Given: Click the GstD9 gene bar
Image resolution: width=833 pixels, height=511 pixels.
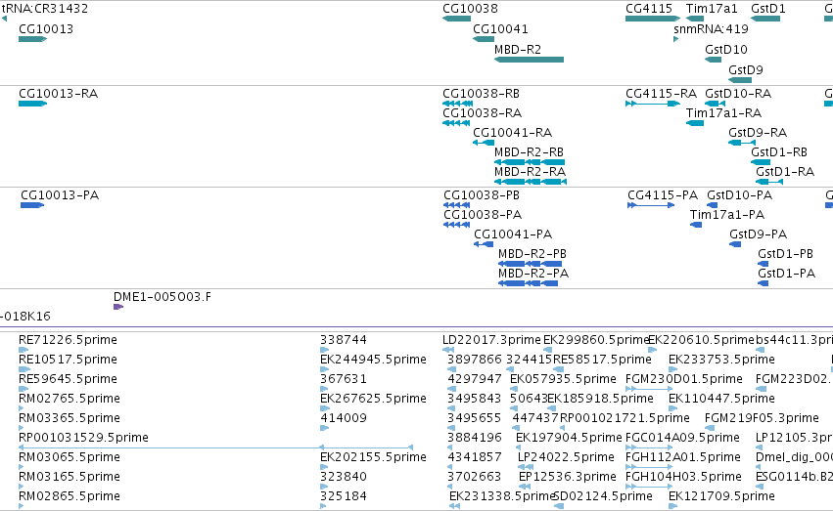Looking at the screenshot, I should (x=740, y=80).
